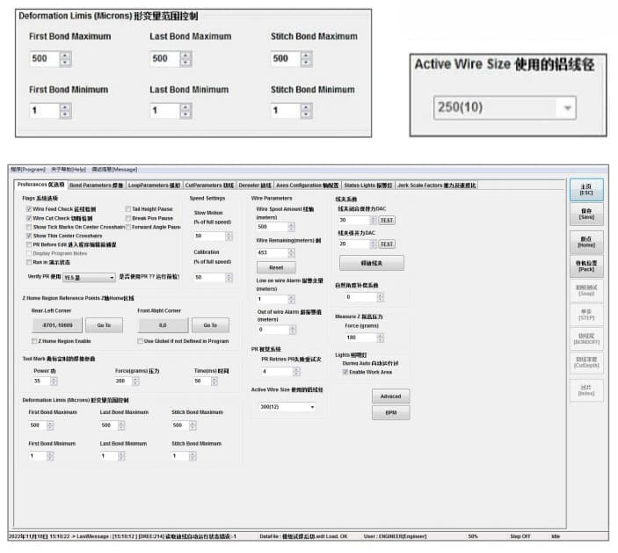
Task: Click the Step OFF status bar text
Action: pos(520,536)
